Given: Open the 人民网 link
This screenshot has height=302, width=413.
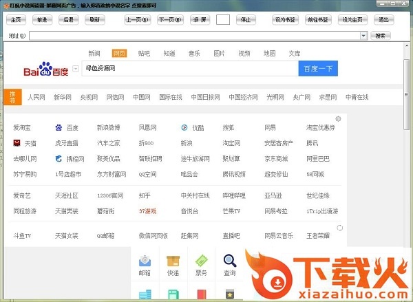Looking at the screenshot, I should 36,97.
